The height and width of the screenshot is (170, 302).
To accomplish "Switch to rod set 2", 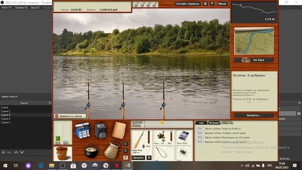I will (x=126, y=151).
